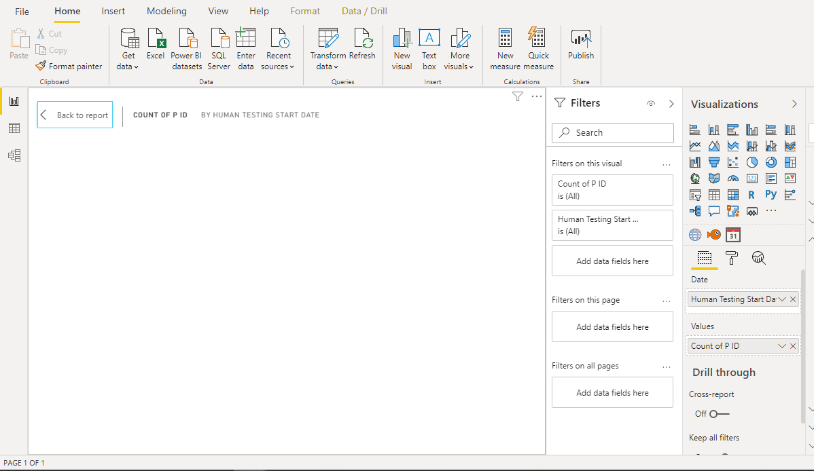Click the Refresh button
Image resolution: width=814 pixels, height=471 pixels.
(x=362, y=44)
